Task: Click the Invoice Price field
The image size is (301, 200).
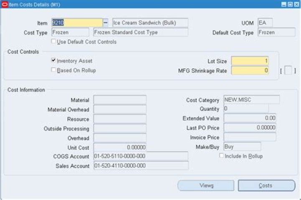Action: pyautogui.click(x=250, y=137)
